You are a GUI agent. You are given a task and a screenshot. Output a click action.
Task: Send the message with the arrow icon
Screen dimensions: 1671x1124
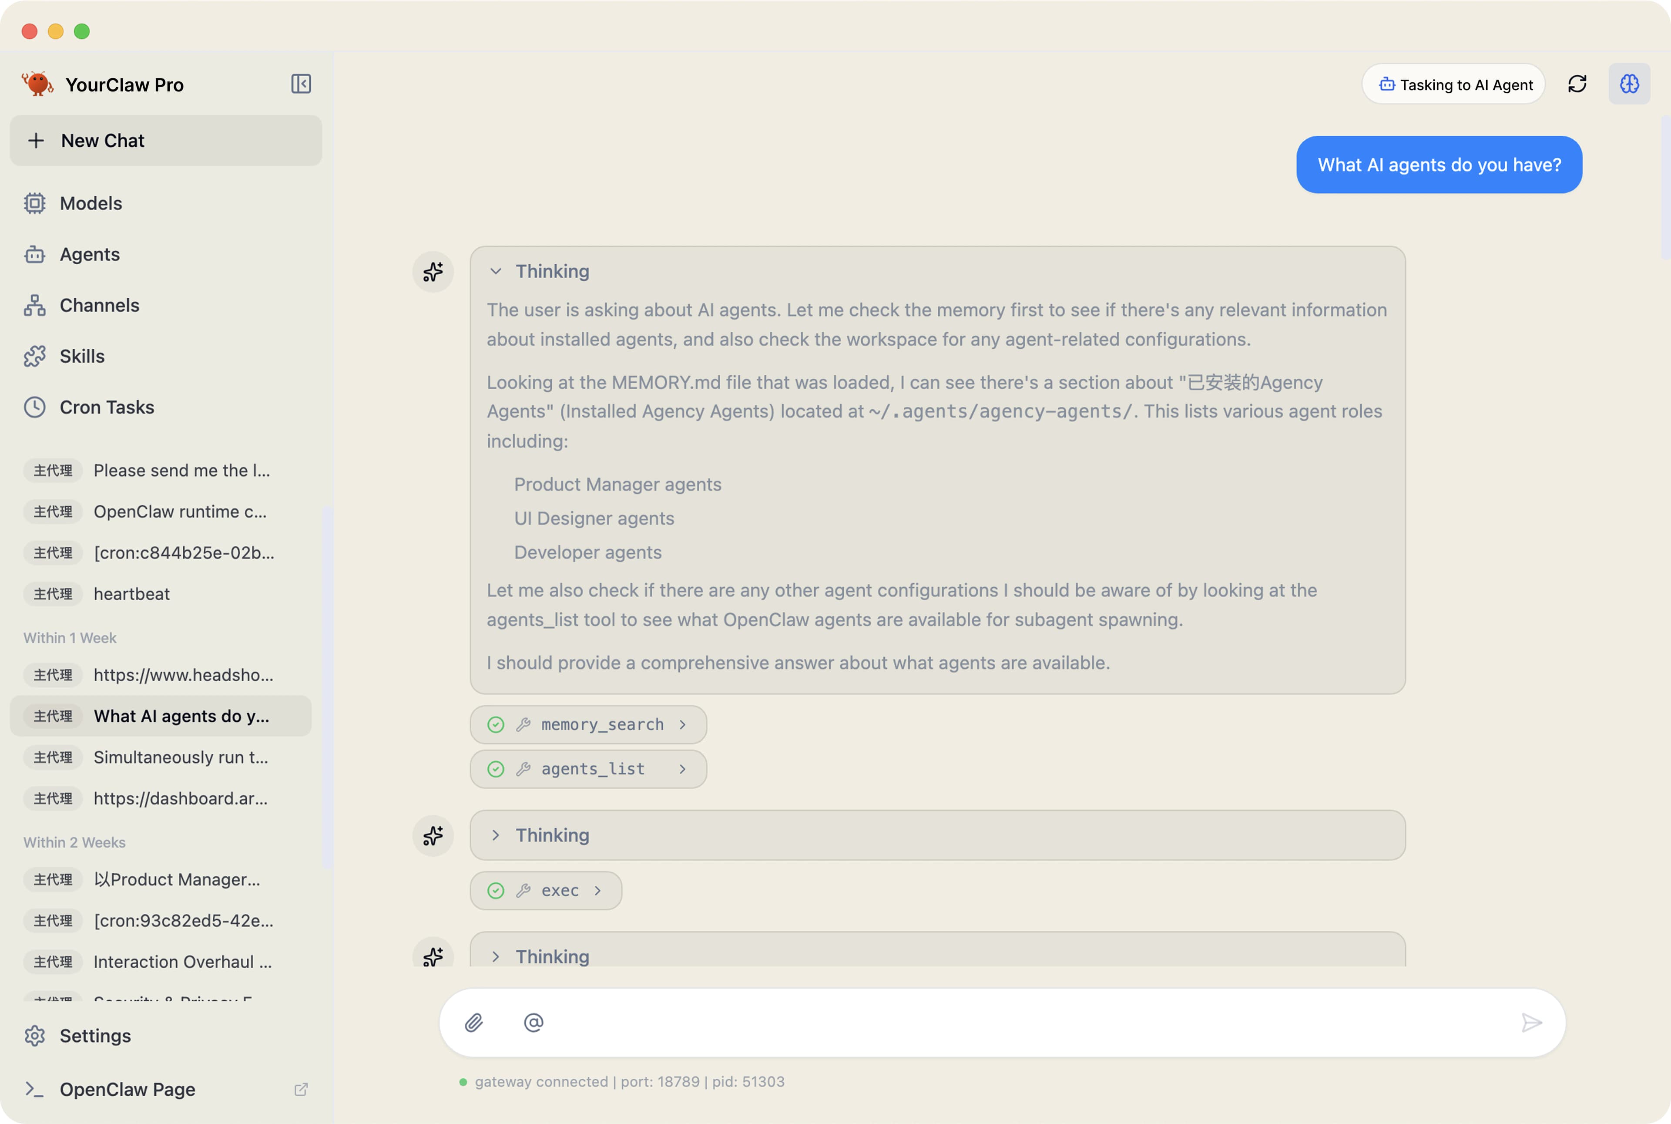(1532, 1022)
